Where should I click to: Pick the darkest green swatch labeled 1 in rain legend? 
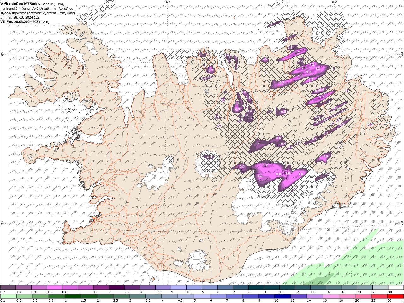(73, 296)
